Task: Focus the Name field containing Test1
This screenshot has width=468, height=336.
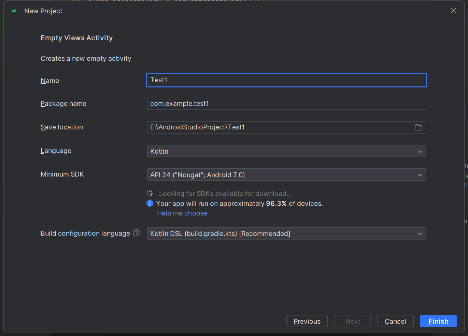Action: [x=286, y=80]
